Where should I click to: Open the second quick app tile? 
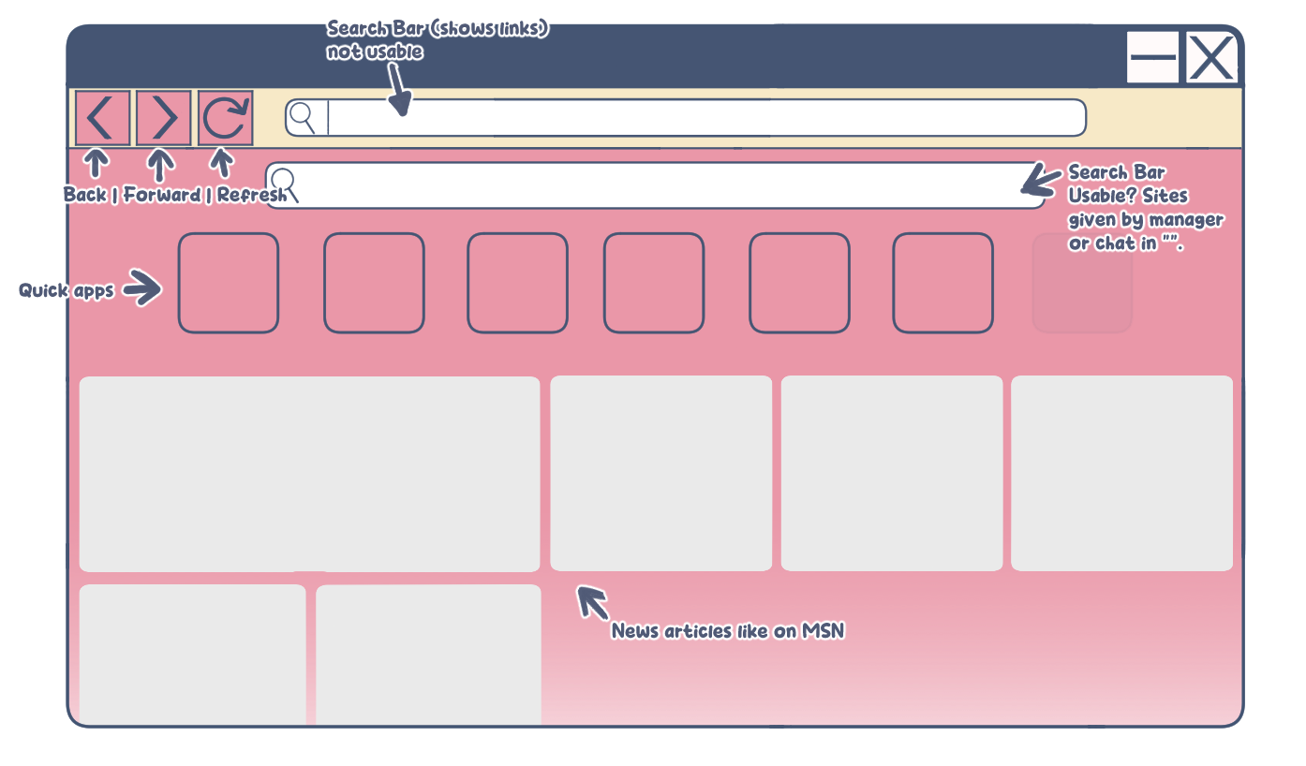374,283
